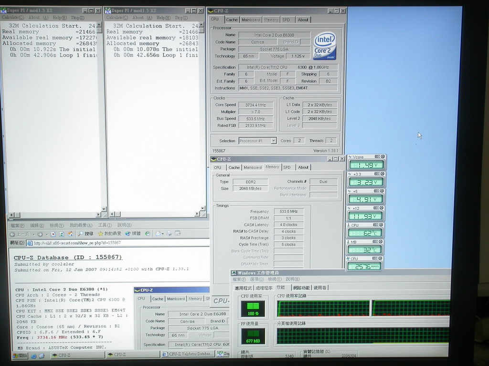Click the Core Speed 3734.4 MHz value
The height and width of the screenshot is (366, 489).
256,105
